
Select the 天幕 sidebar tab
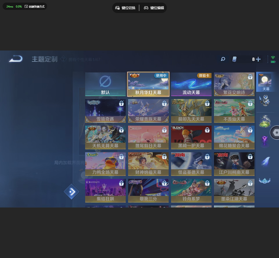266,82
